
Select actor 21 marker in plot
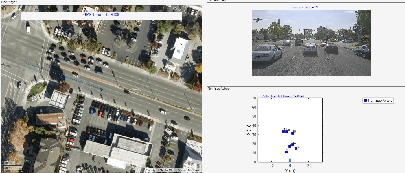[283, 131]
